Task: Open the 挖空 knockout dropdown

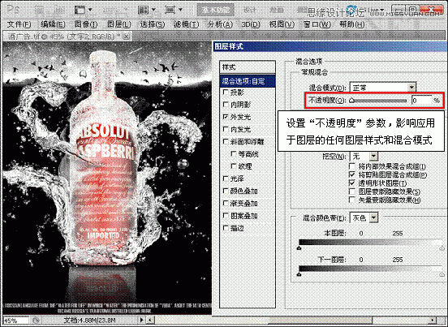Action: [364, 156]
